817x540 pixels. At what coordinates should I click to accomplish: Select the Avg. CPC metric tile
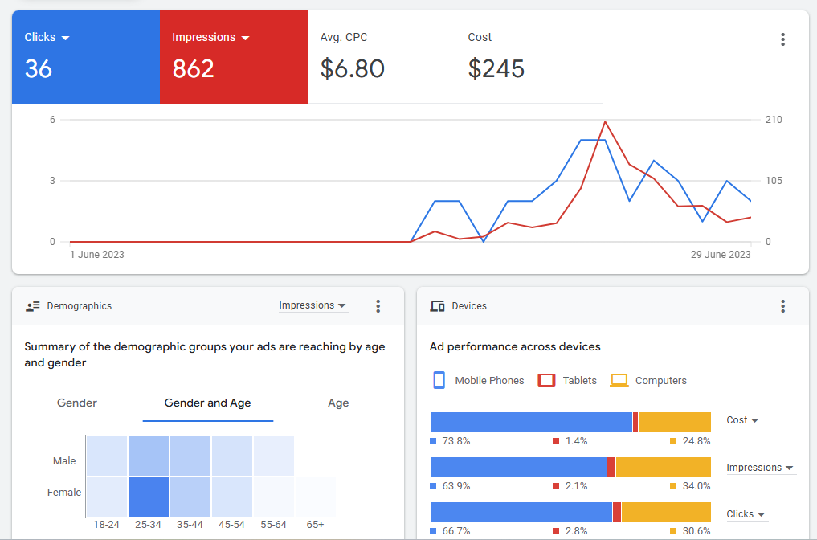pyautogui.click(x=381, y=57)
